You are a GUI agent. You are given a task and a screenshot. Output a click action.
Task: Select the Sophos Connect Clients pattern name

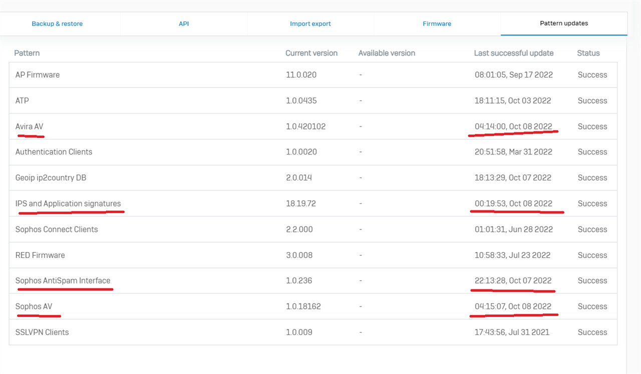tap(57, 229)
